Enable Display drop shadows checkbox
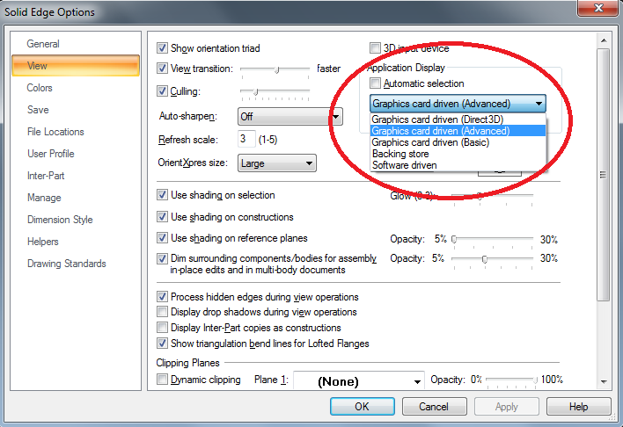623x427 pixels. pos(162,312)
